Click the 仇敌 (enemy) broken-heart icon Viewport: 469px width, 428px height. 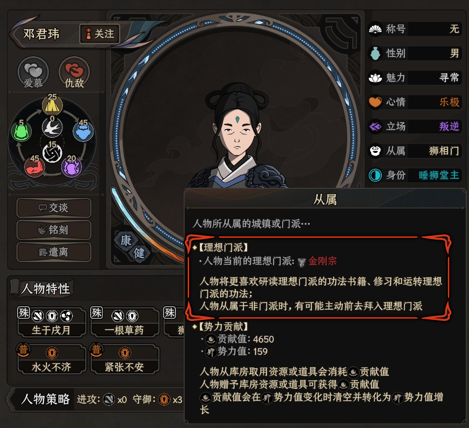point(74,73)
